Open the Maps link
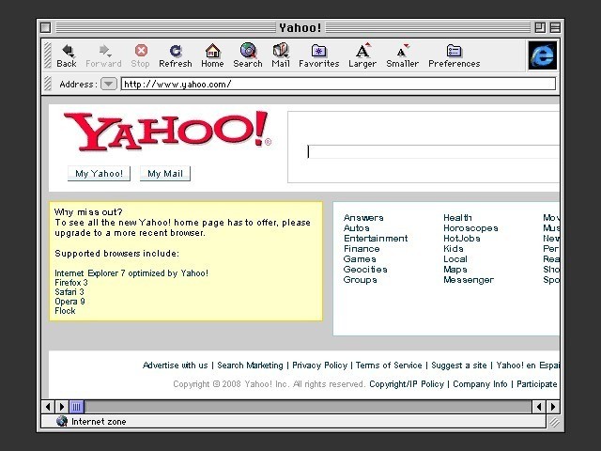Screen dimensions: 601x451 [455, 270]
